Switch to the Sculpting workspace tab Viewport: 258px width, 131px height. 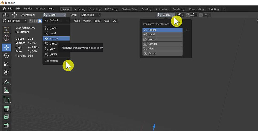click(x=95, y=9)
